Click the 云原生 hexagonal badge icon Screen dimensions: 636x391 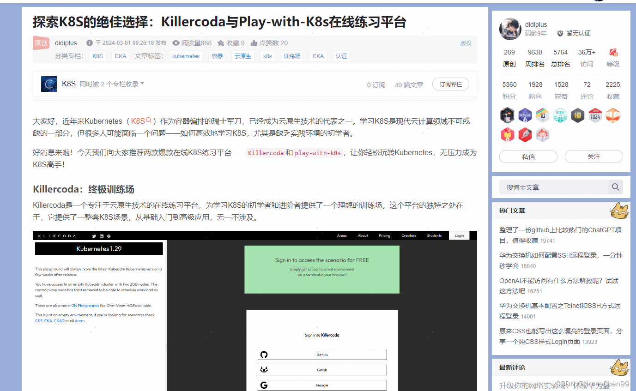[560, 115]
